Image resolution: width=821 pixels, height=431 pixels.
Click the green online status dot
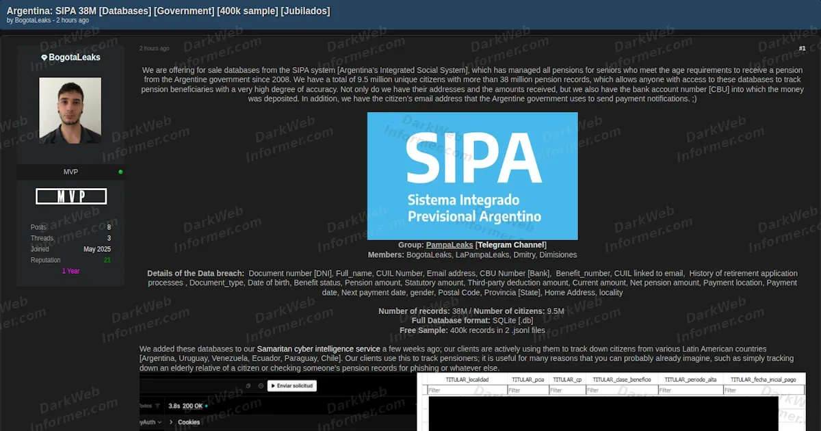click(x=120, y=172)
